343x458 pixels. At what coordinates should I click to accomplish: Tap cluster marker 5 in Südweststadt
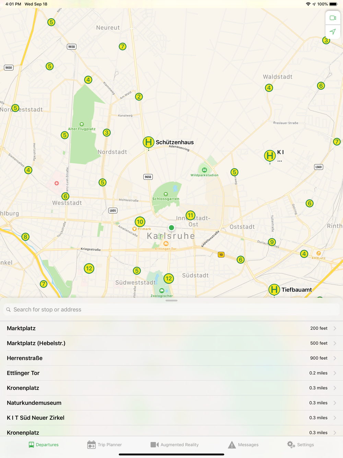tap(137, 271)
